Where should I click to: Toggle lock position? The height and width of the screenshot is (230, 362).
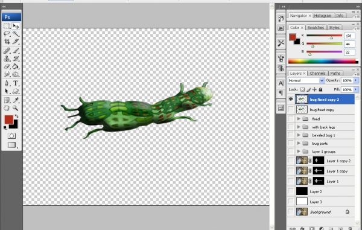coord(314,89)
